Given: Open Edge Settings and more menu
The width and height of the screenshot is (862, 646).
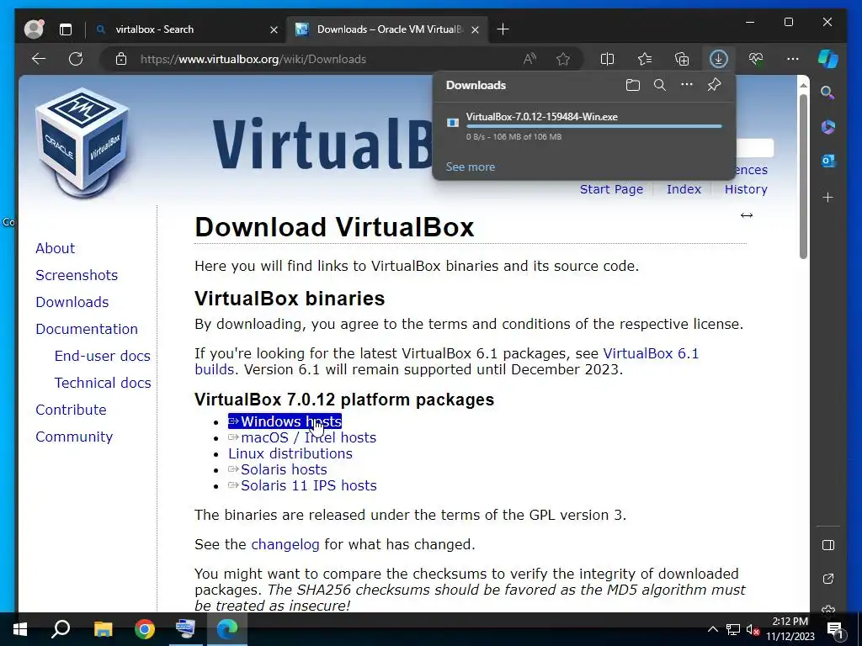Looking at the screenshot, I should (x=793, y=59).
